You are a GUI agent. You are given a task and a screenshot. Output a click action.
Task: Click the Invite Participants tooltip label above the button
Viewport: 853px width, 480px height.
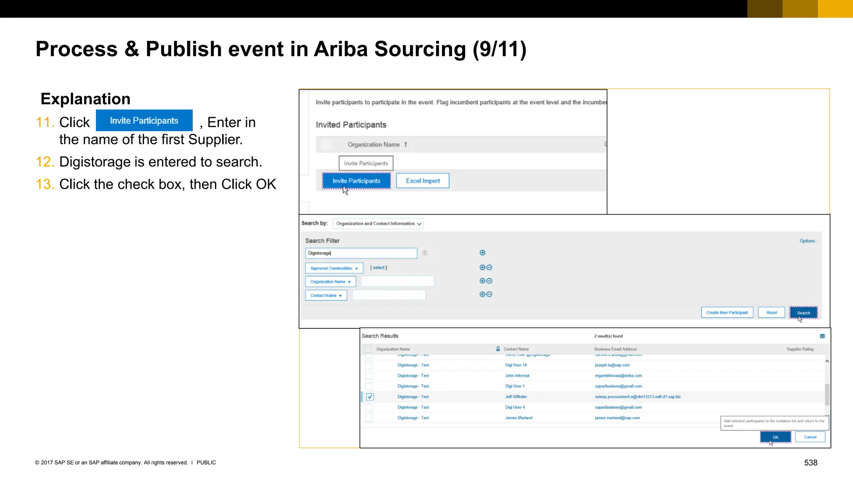tap(366, 163)
